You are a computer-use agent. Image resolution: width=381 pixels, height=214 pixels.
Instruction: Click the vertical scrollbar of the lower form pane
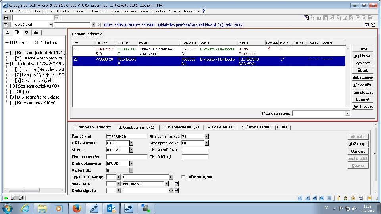point(375,159)
